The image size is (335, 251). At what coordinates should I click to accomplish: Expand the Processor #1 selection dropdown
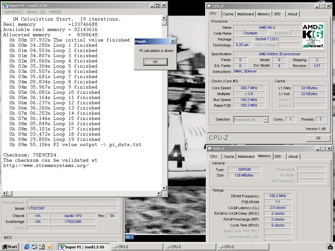pos(266,120)
